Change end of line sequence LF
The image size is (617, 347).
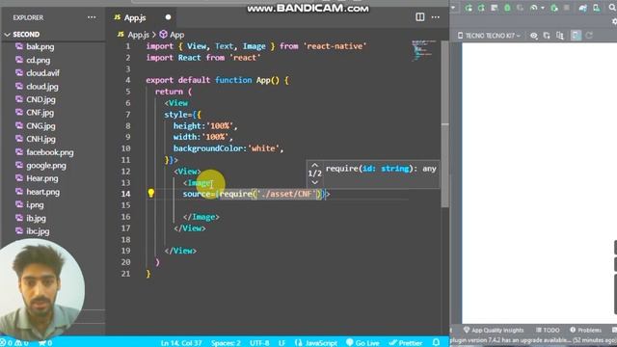pos(282,343)
